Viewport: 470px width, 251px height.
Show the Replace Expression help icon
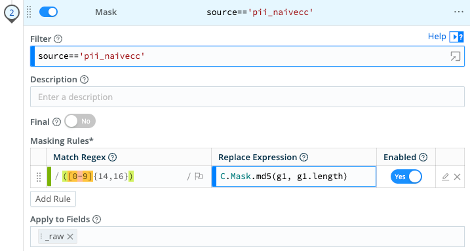[304, 157]
